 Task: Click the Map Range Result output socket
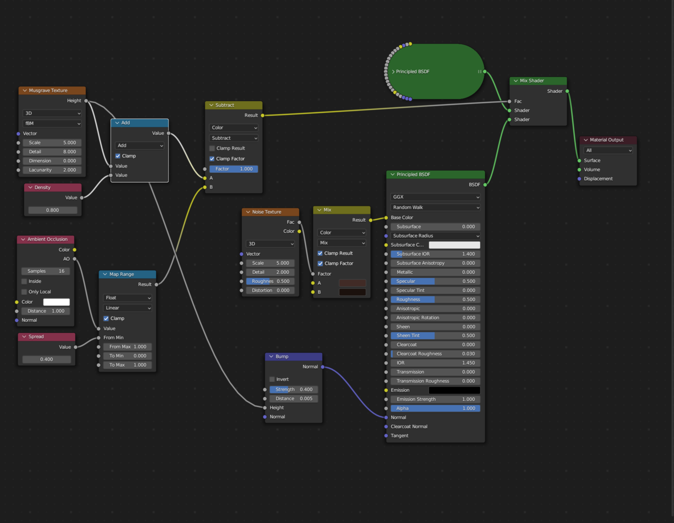coord(156,284)
